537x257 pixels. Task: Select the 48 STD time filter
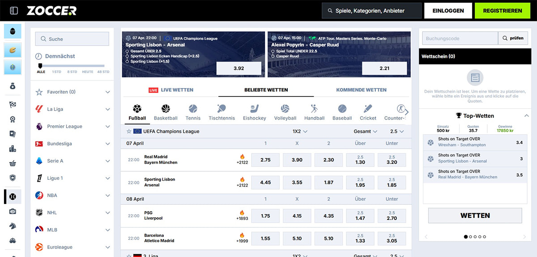coord(103,72)
